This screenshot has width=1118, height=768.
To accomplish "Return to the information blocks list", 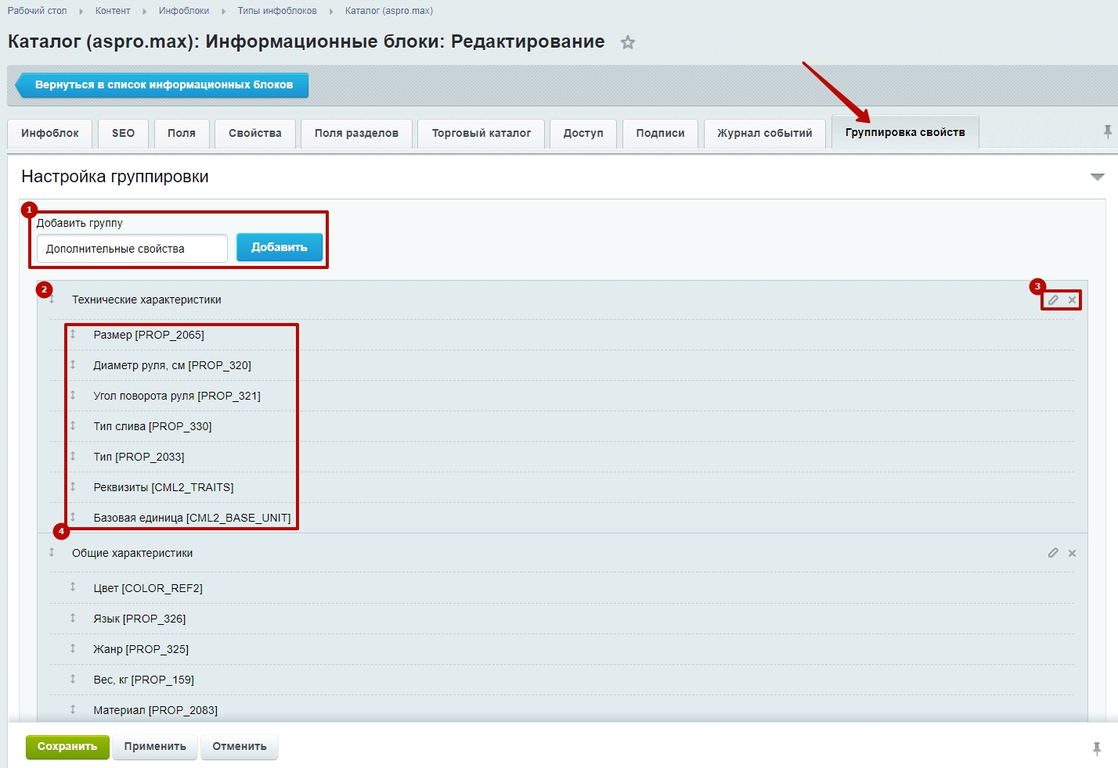I will click(163, 85).
